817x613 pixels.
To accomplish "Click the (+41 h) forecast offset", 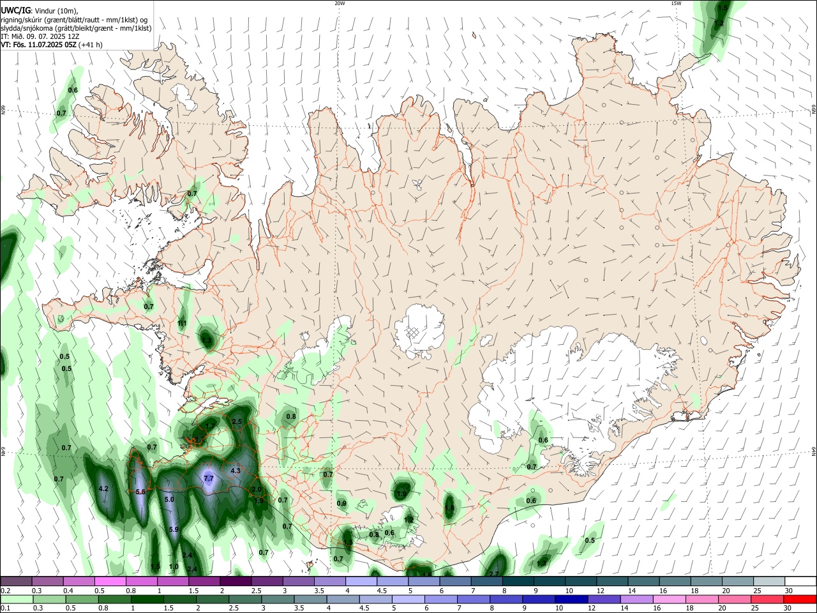I will pos(91,45).
